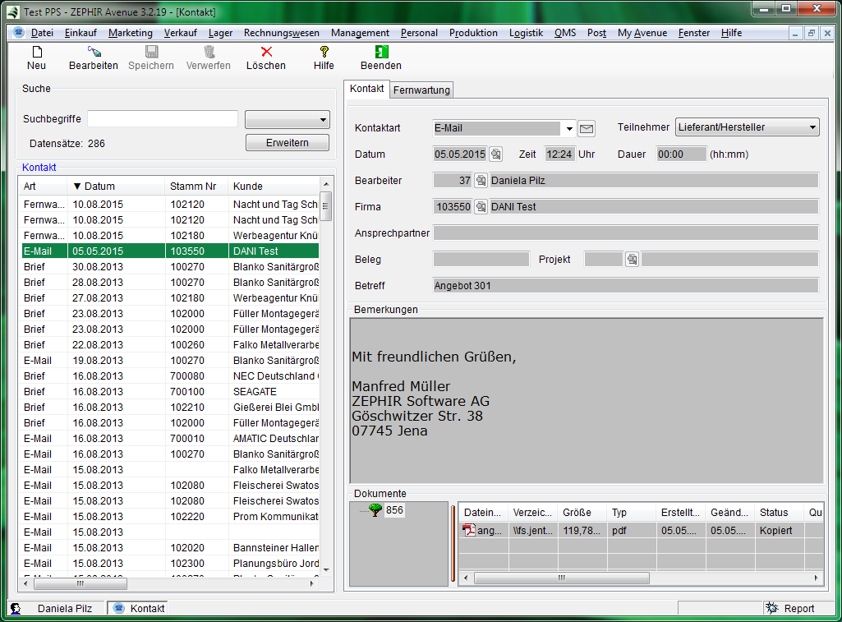Click the Erweitern button
Image resolution: width=842 pixels, height=622 pixels.
point(287,143)
